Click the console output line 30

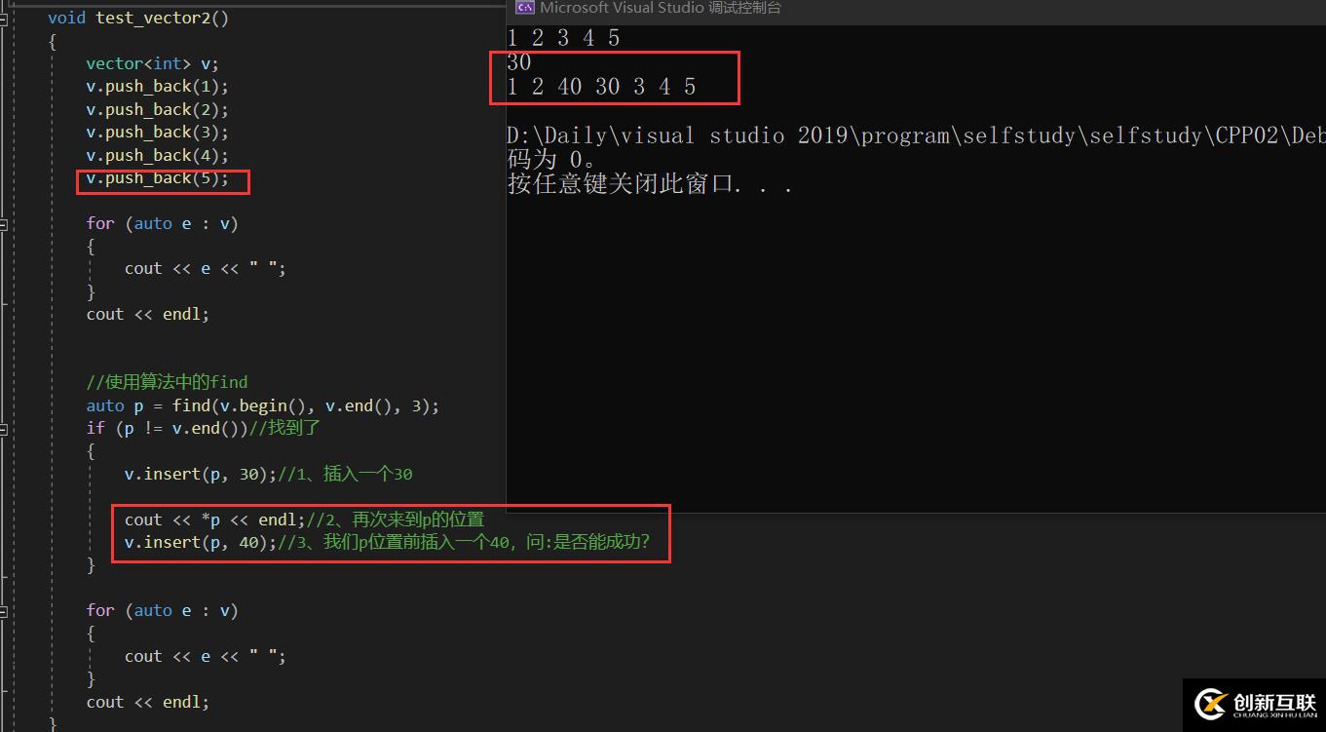519,62
